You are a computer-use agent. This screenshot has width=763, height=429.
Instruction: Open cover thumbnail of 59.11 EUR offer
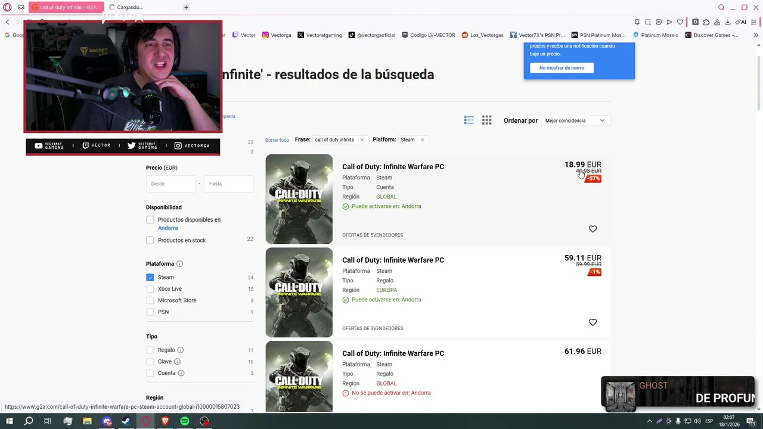[299, 293]
